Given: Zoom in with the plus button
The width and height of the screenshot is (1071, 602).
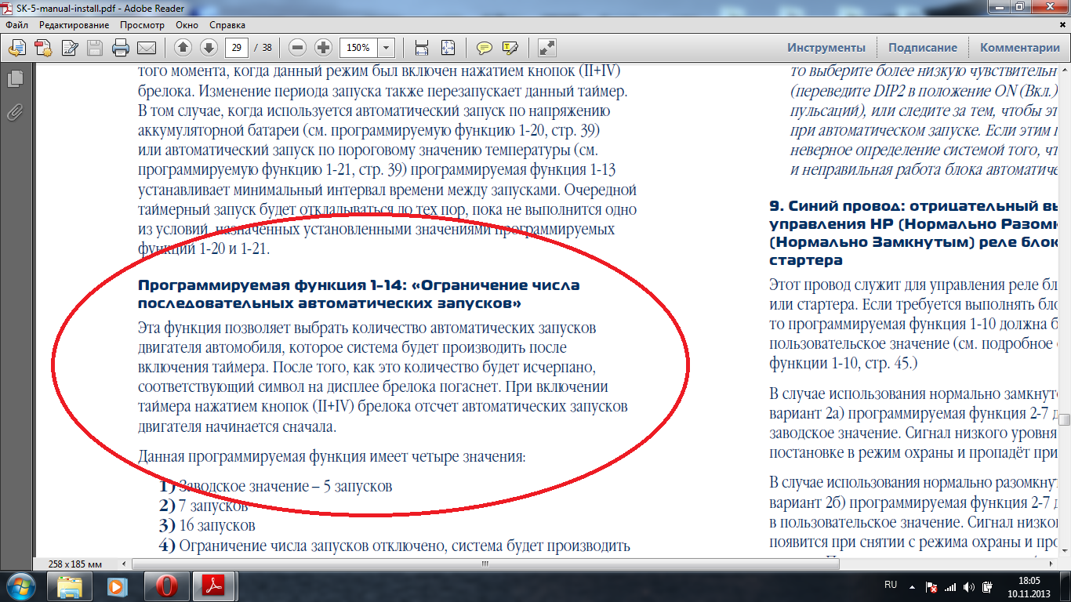Looking at the screenshot, I should click(323, 48).
